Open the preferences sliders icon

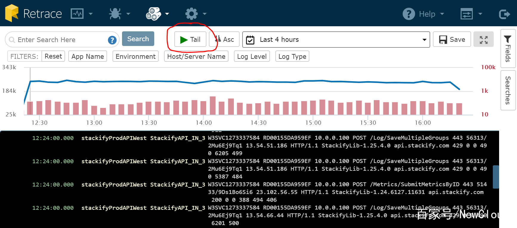[x=467, y=14]
